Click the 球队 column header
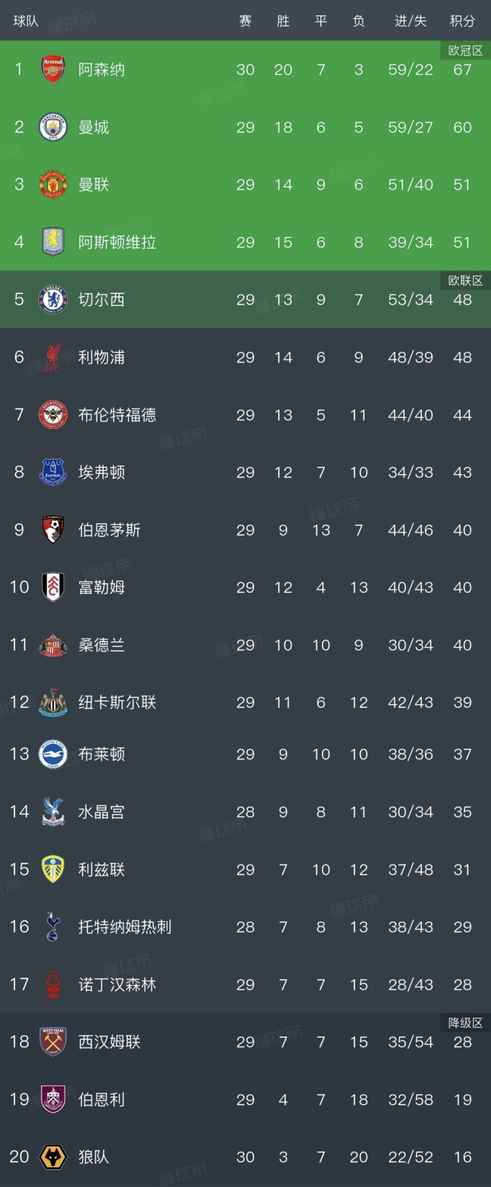The width and height of the screenshot is (491, 1187). tap(26, 21)
